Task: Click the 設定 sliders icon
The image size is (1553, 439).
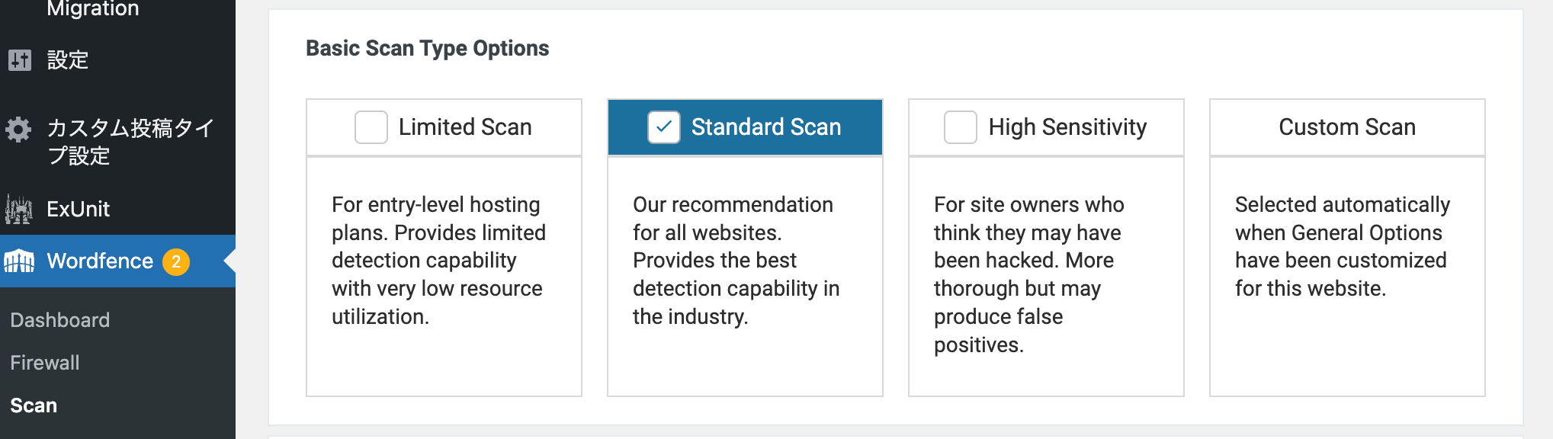Action: (20, 59)
